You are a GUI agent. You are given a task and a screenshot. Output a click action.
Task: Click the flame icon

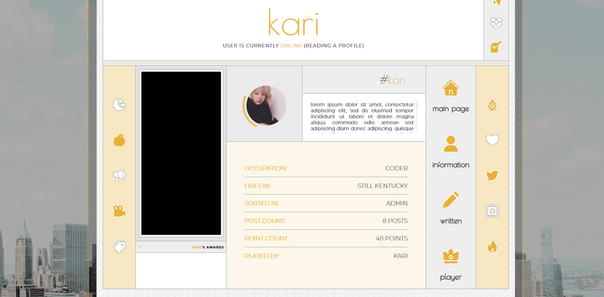tap(492, 246)
